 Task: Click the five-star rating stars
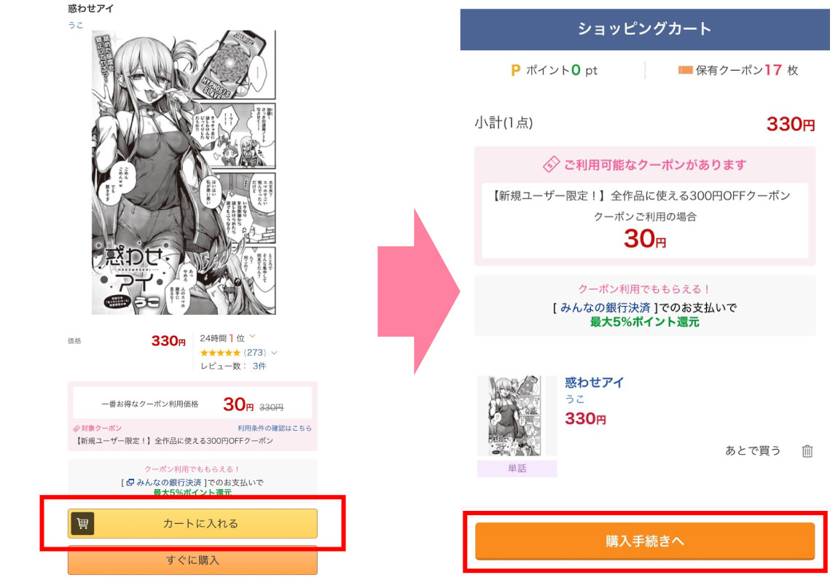tap(220, 353)
